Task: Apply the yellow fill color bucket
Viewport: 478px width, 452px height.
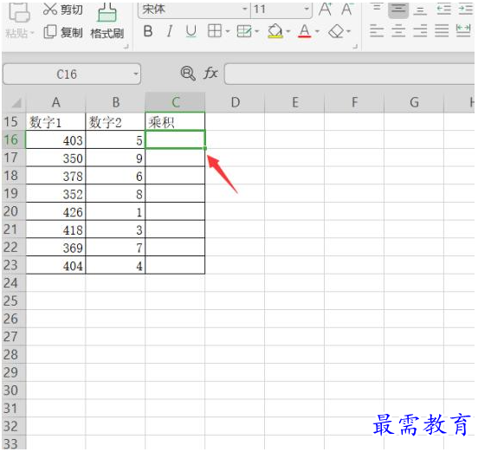Action: (x=275, y=31)
